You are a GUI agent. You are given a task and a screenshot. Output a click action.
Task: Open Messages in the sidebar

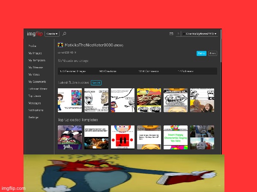pyautogui.click(x=34, y=103)
